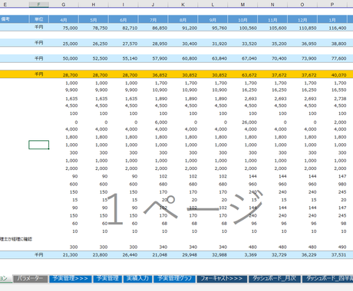Click the cell containing 2,738

332,99
